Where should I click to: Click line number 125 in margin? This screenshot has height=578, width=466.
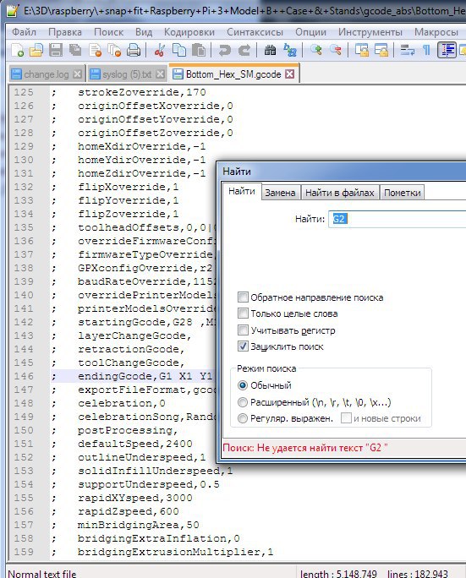pyautogui.click(x=24, y=92)
